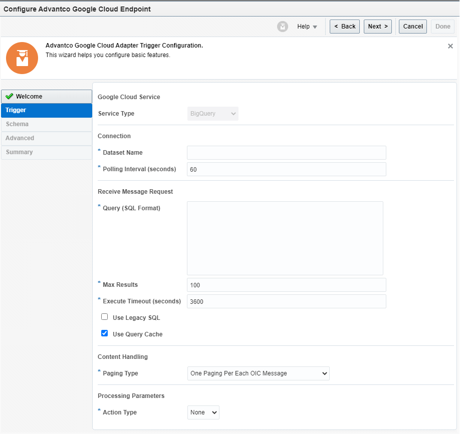Proceed with the Next button
This screenshot has width=460, height=434.
pyautogui.click(x=378, y=27)
